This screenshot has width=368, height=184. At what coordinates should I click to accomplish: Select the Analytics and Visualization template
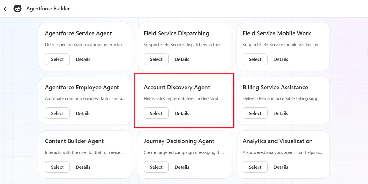coord(255,167)
